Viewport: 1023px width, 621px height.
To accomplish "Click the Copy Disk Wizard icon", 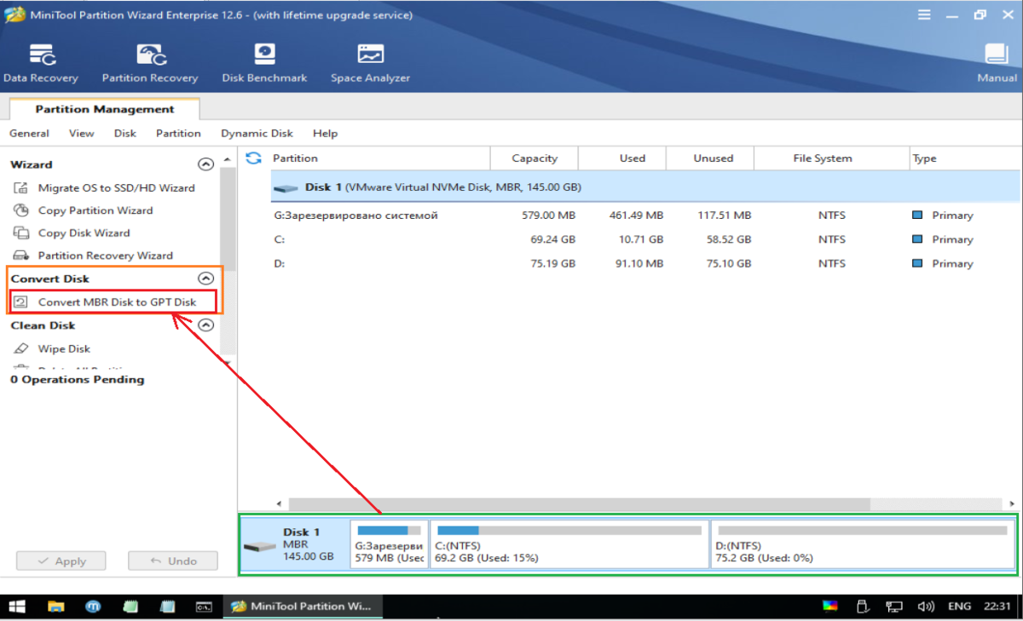I will pyautogui.click(x=21, y=233).
